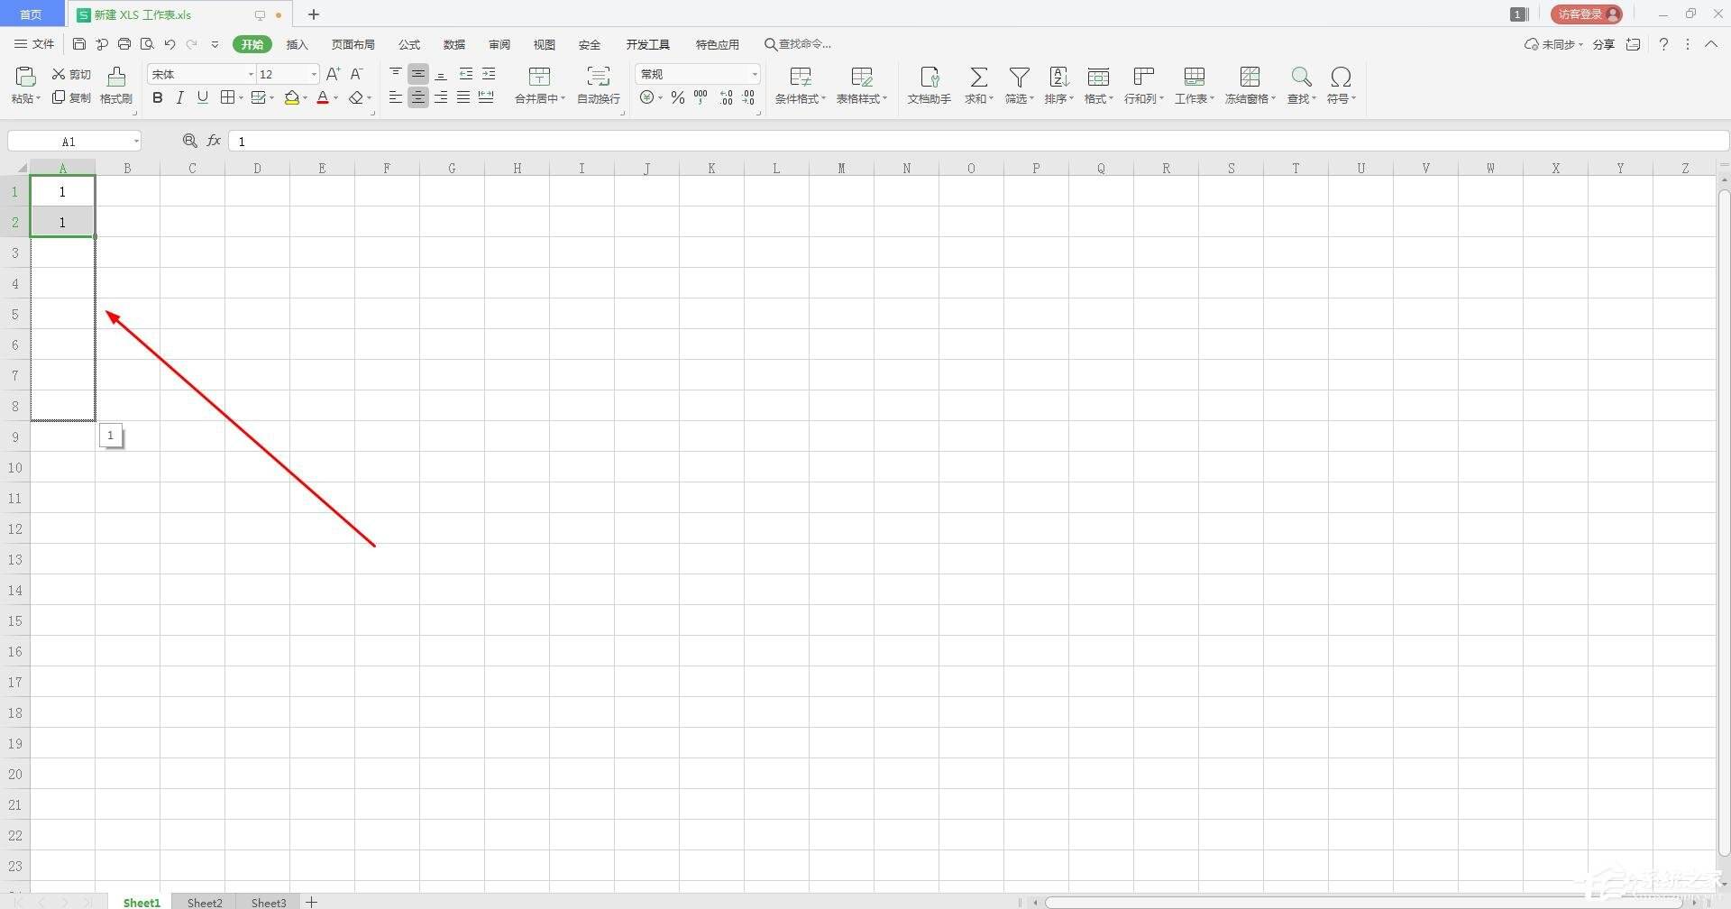Open the Document Assistant (文档助手)

tap(930, 86)
